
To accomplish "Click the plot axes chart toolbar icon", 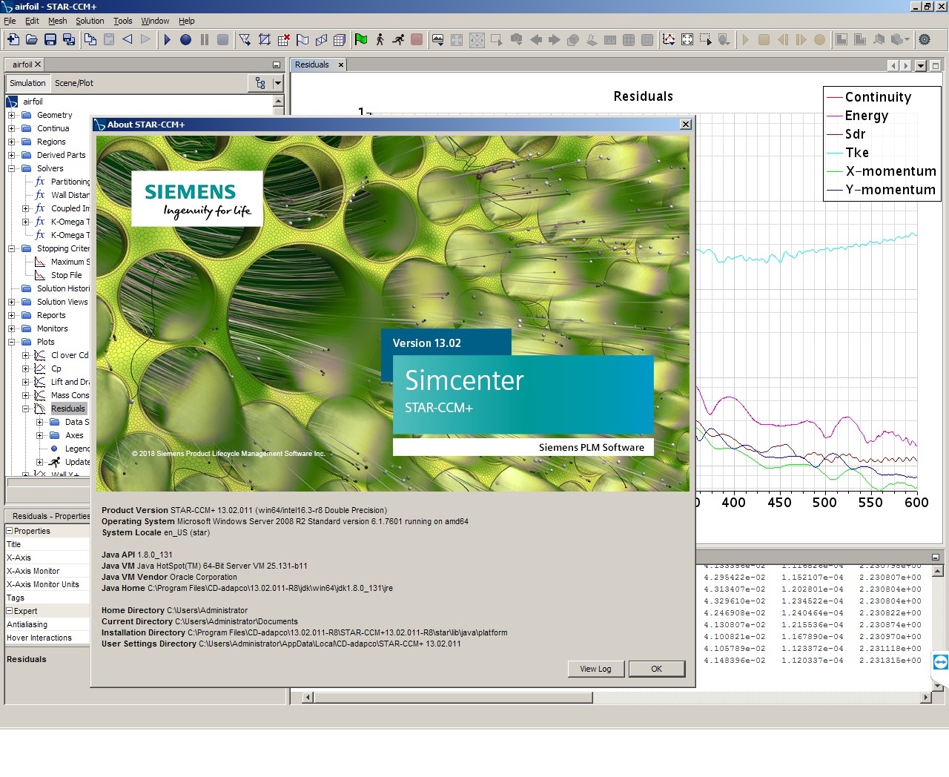I will click(669, 39).
